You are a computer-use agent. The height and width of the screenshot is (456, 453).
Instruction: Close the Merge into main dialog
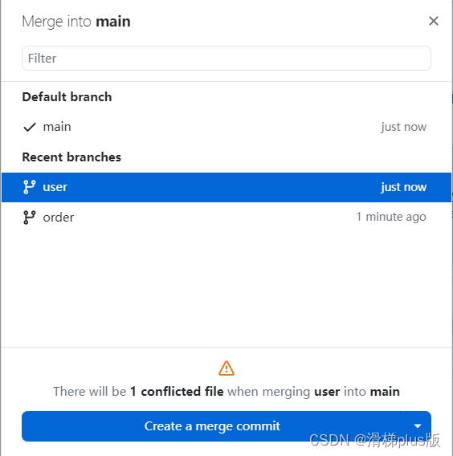433,21
